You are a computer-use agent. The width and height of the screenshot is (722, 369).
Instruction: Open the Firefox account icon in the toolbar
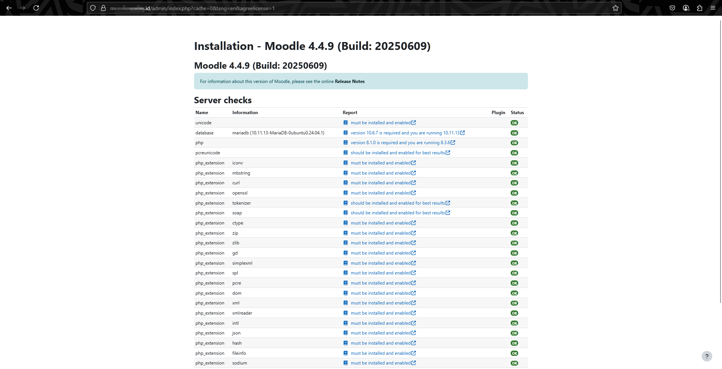[x=686, y=8]
